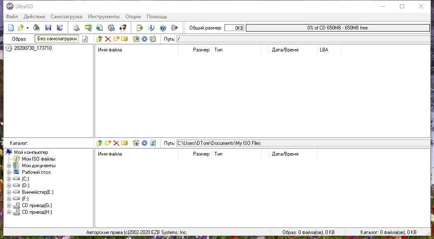Click the folder icon after the image toolbar gear
434x239 pixels.
(x=153, y=39)
